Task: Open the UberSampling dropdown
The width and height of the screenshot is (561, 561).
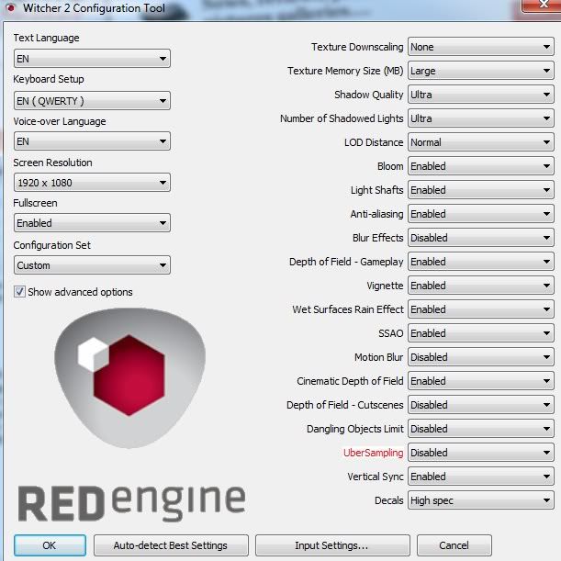Action: coord(481,453)
